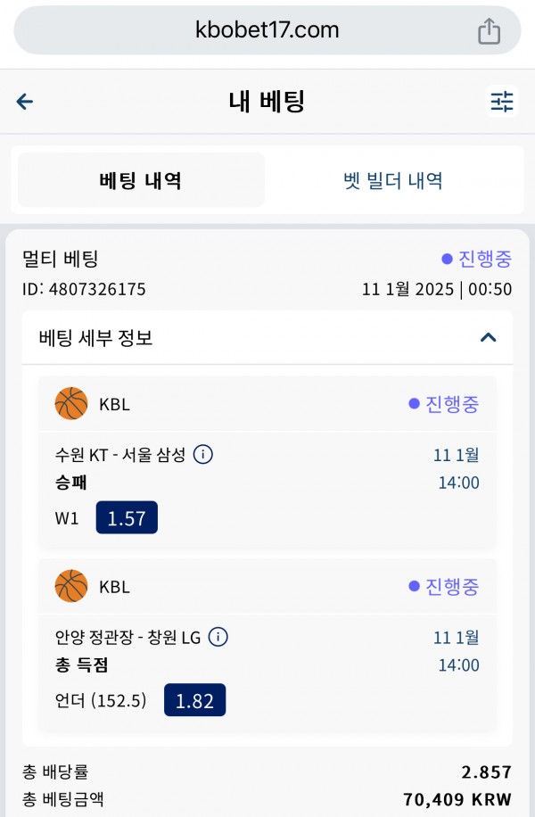The width and height of the screenshot is (535, 817).
Task: Switch to the 벳 빌더 내역 tab
Action: click(x=393, y=180)
